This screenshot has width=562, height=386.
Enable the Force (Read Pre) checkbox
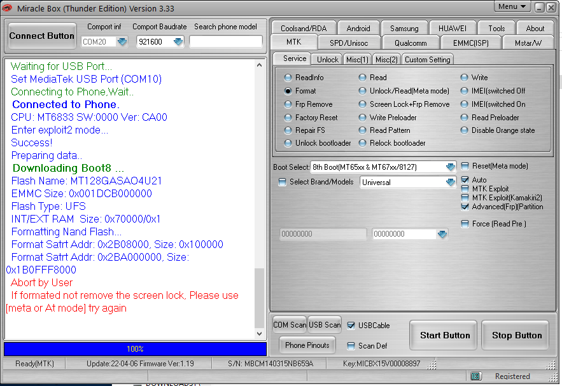(465, 224)
